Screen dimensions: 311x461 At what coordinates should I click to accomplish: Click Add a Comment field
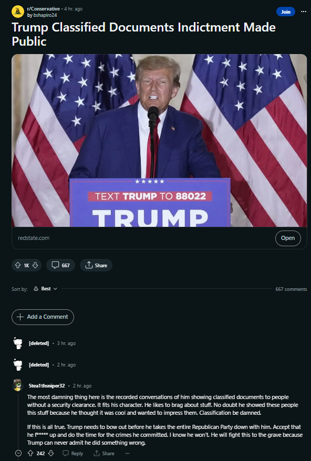pyautogui.click(x=43, y=317)
